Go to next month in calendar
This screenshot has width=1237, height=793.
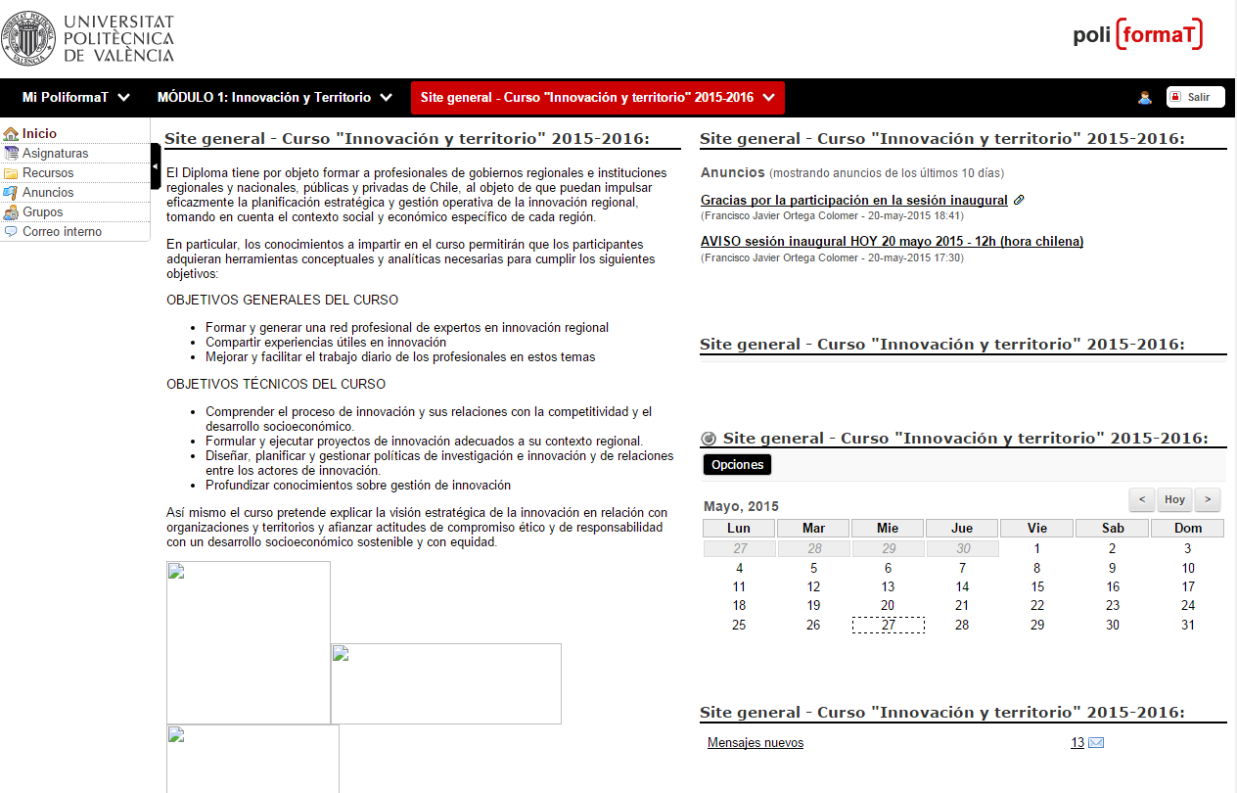tap(1208, 499)
